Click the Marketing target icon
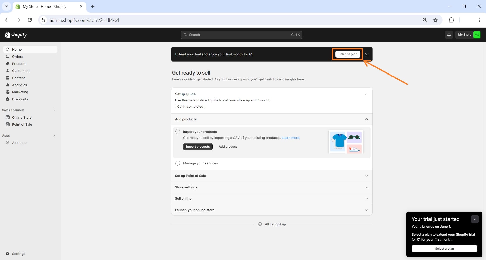The height and width of the screenshot is (260, 486). (8, 92)
